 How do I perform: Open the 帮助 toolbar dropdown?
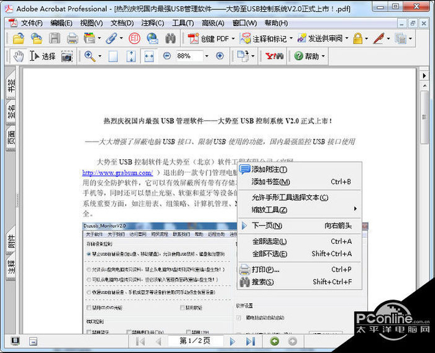click(x=310, y=56)
